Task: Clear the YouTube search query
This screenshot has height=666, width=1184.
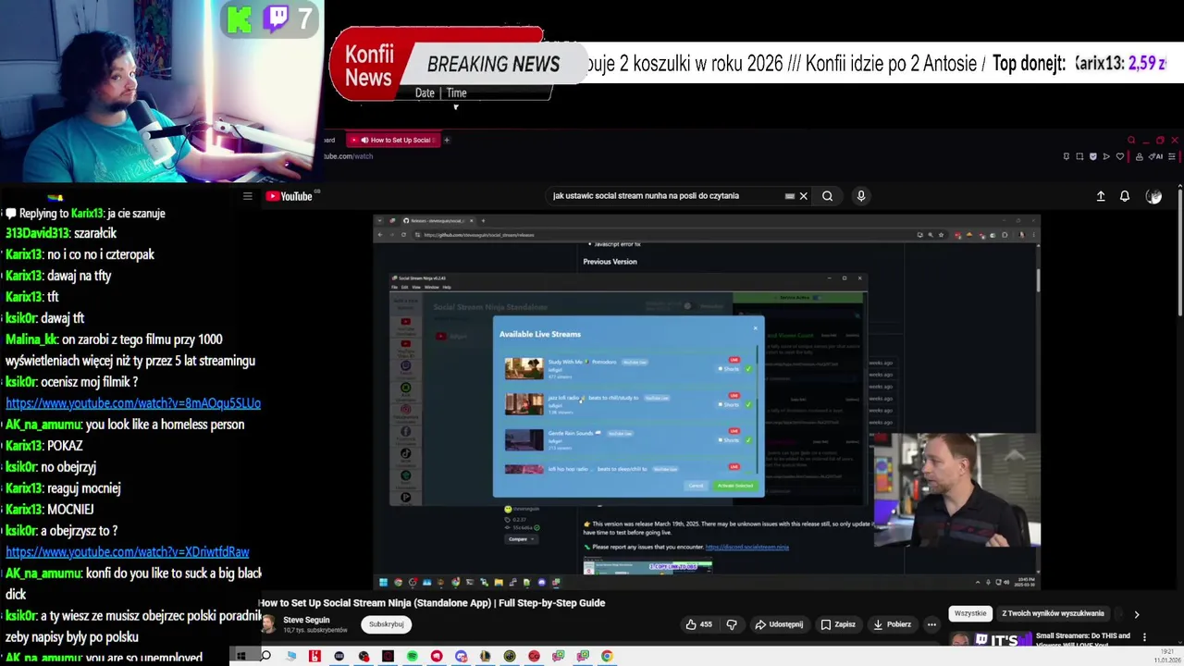Action: pos(803,196)
